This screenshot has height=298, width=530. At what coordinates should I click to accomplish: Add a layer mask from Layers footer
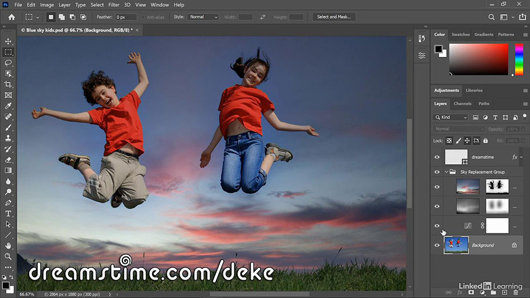(471, 292)
